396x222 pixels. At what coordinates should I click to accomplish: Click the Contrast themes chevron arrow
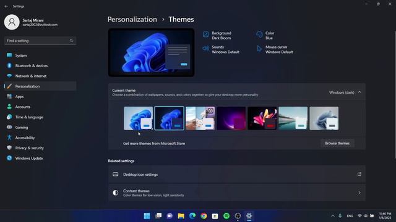pyautogui.click(x=359, y=193)
